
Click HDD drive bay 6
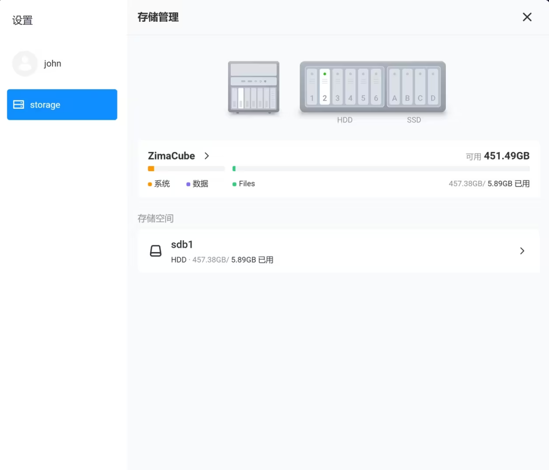[376, 87]
